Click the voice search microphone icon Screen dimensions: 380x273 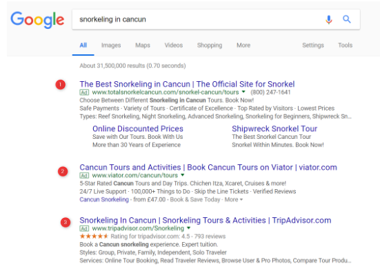(329, 19)
